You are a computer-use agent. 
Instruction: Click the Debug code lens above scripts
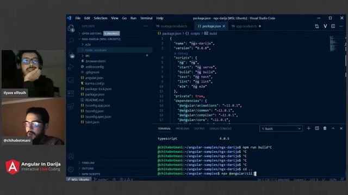pos(181,53)
